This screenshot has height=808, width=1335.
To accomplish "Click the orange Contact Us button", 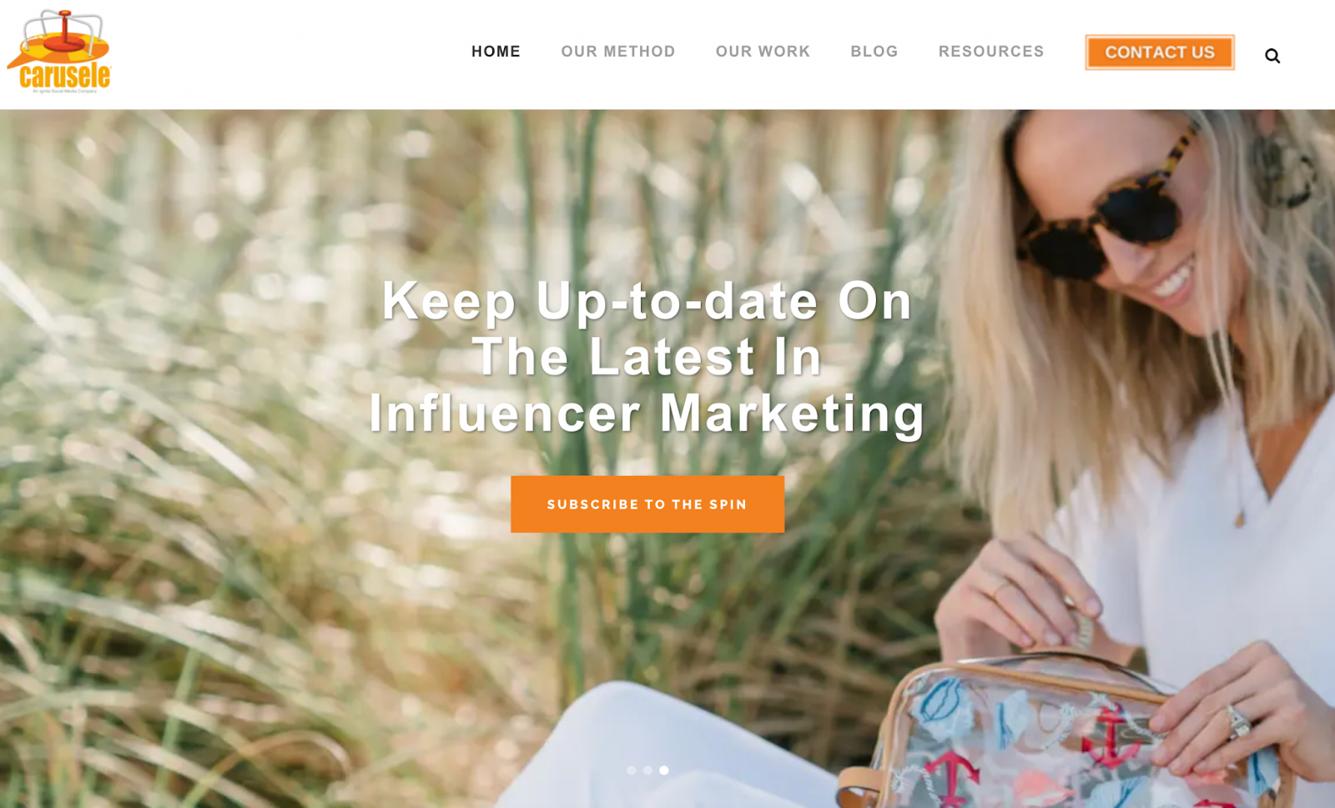I will pyautogui.click(x=1160, y=53).
